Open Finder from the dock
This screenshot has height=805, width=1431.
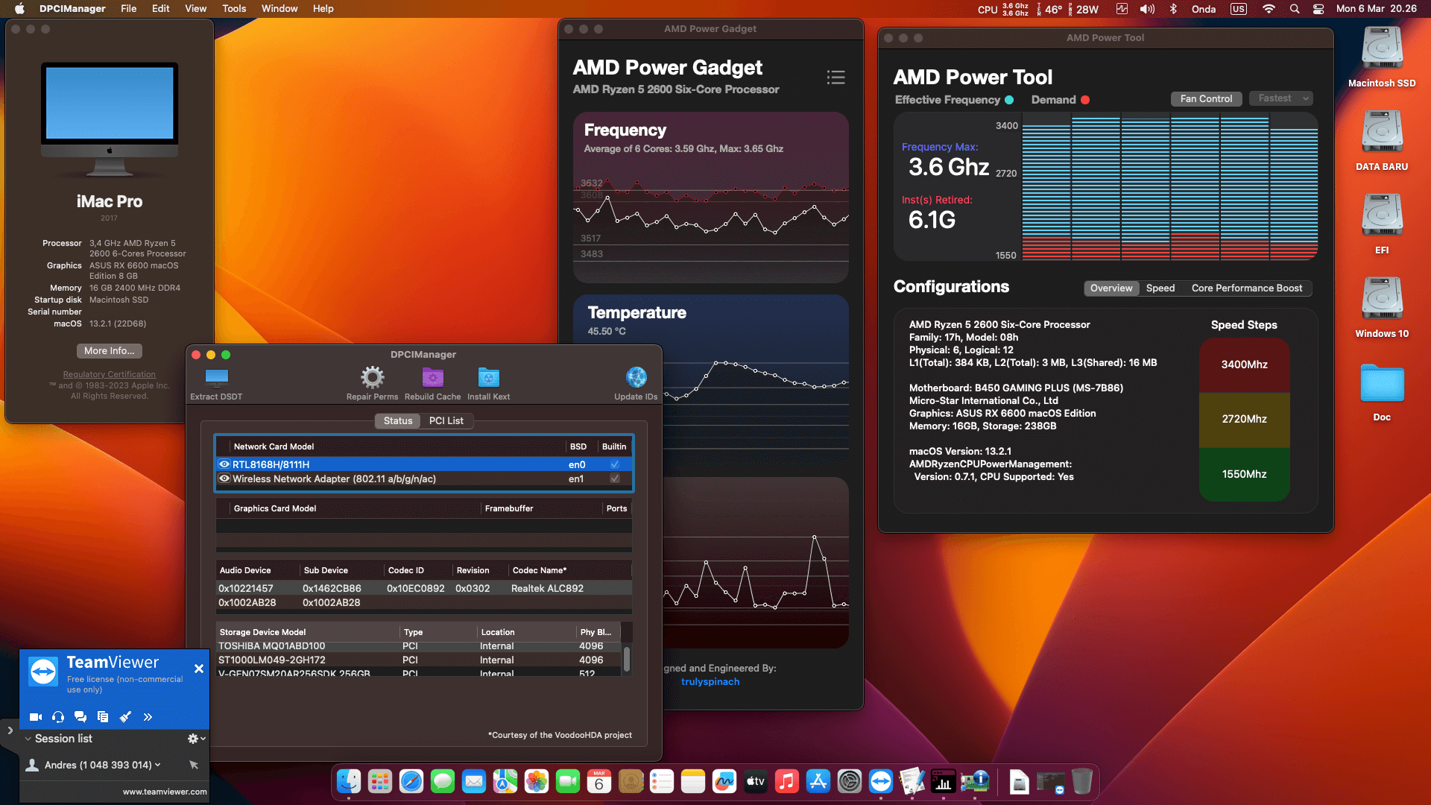[x=349, y=781]
